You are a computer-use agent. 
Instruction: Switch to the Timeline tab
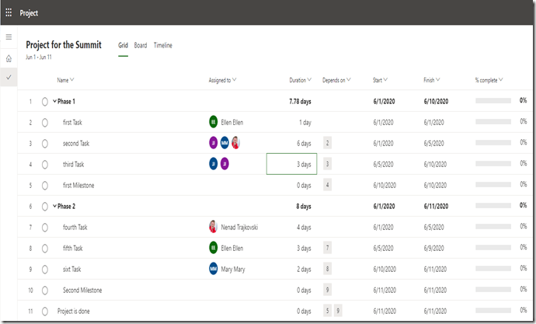pyautogui.click(x=163, y=45)
